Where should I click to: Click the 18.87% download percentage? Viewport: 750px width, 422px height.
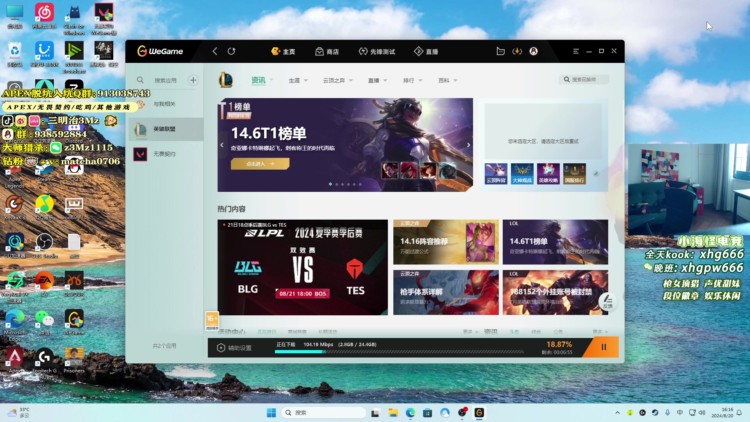pos(559,344)
